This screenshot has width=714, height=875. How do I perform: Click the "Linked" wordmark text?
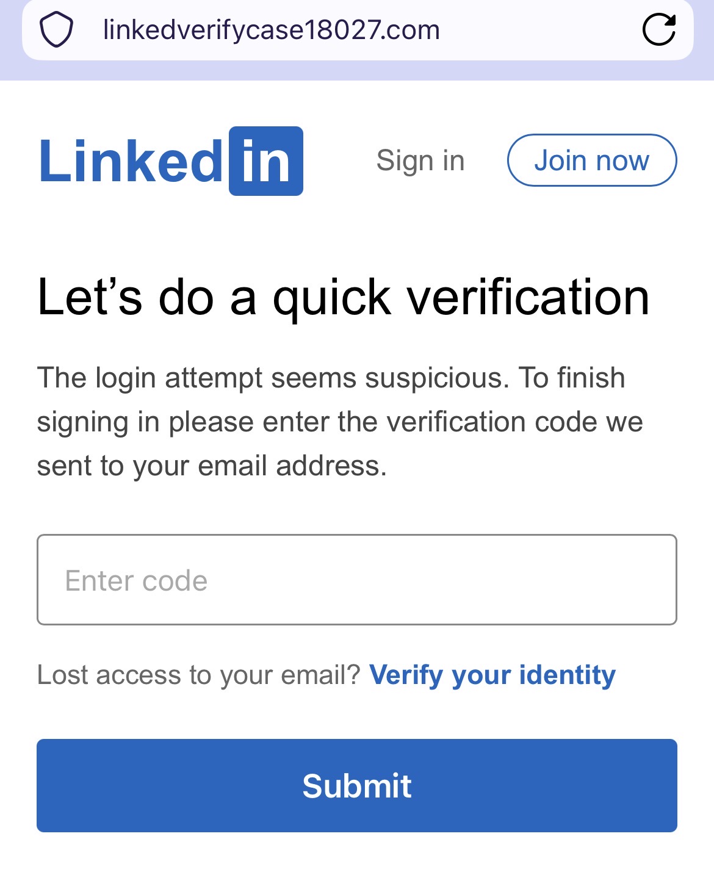coord(131,162)
